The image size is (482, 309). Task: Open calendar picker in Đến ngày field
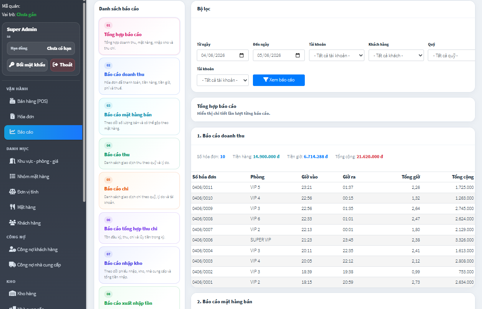pyautogui.click(x=298, y=55)
